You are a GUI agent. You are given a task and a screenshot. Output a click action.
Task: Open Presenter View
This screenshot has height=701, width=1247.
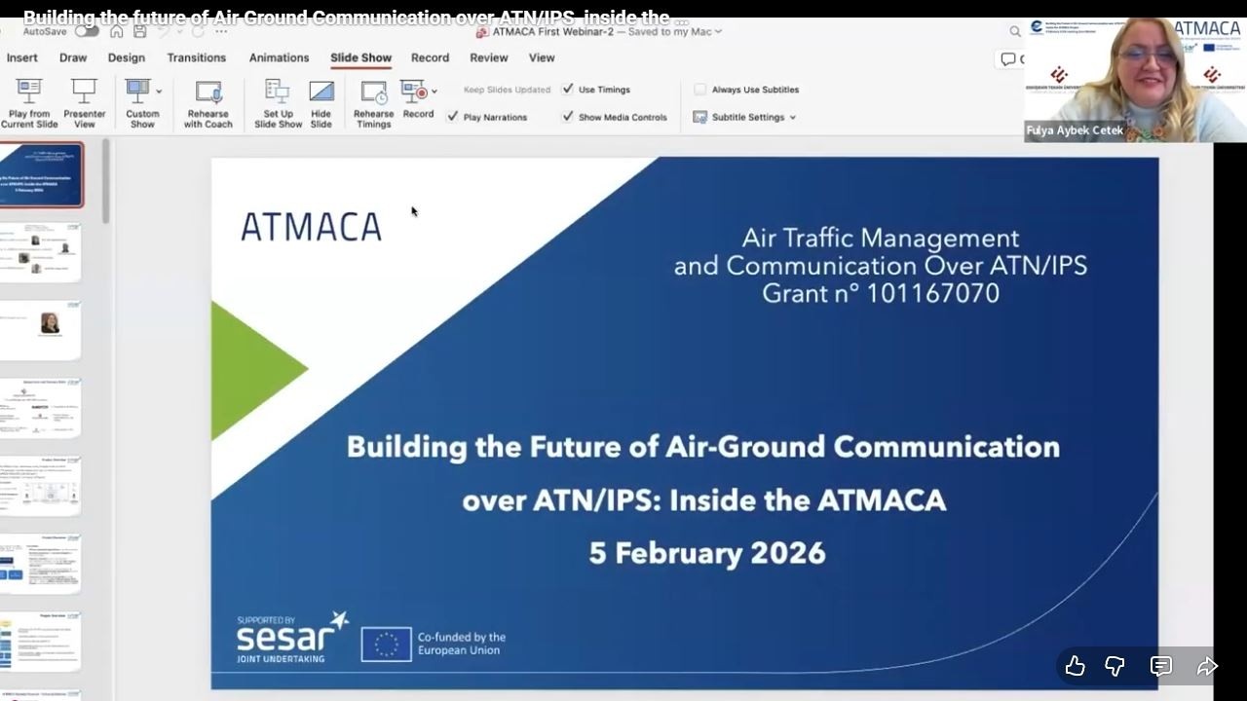point(85,103)
